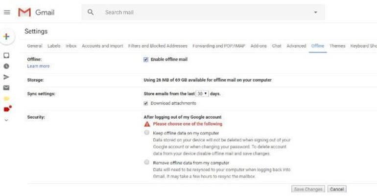Toggle Download attachments checkbox
377x196 pixels.
click(x=146, y=103)
